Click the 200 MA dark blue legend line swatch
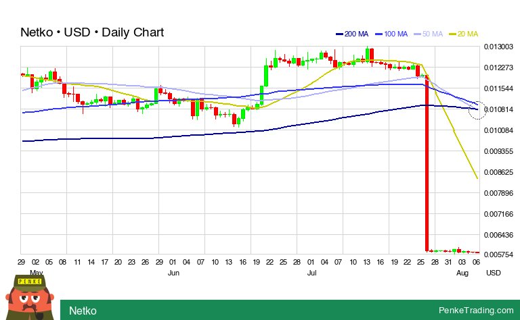The image size is (520, 320). (x=339, y=34)
